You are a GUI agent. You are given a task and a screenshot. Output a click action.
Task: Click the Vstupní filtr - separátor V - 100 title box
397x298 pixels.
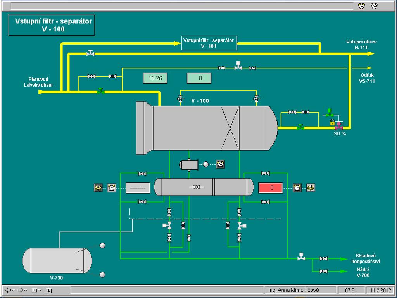pyautogui.click(x=52, y=25)
